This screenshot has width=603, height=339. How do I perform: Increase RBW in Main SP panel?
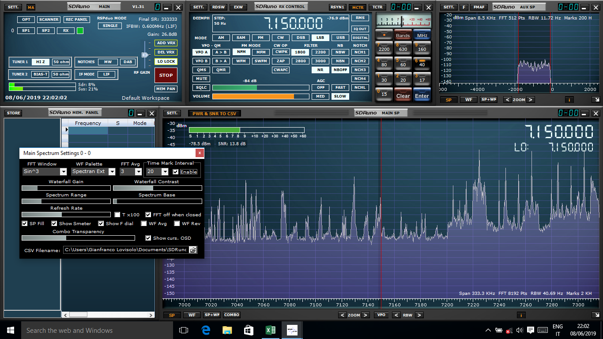pyautogui.click(x=419, y=315)
